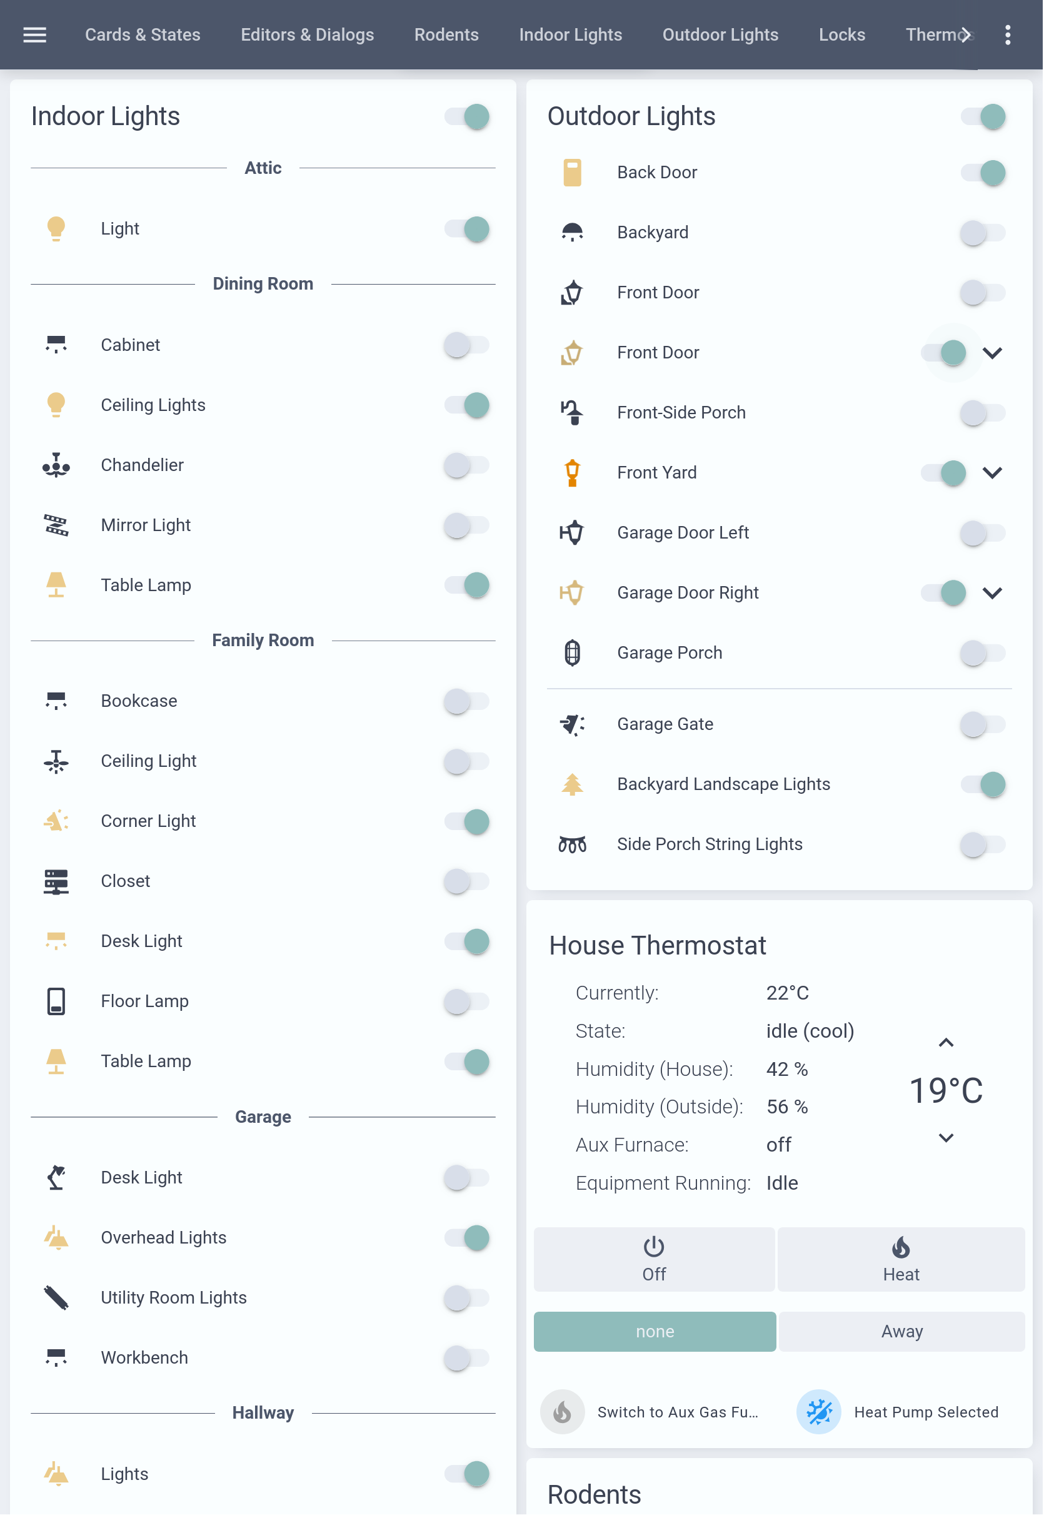Image resolution: width=1044 pixels, height=1515 pixels.
Task: Toggle the Indoor Lights master switch
Action: click(x=467, y=116)
